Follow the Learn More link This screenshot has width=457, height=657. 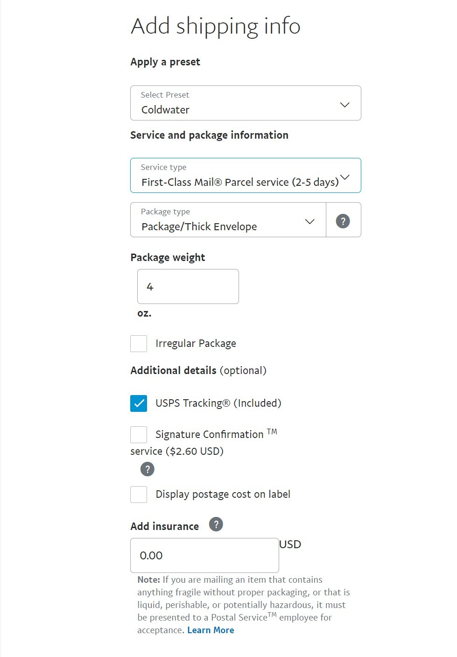tap(211, 630)
